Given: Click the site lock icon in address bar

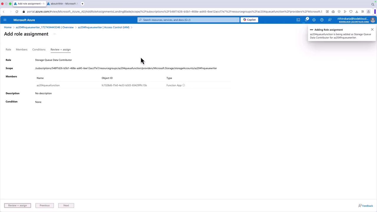Looking at the screenshot, I should point(24,11).
